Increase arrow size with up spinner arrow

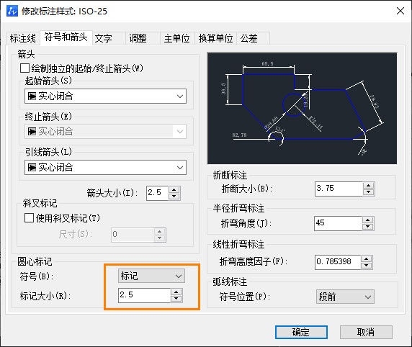(x=174, y=189)
